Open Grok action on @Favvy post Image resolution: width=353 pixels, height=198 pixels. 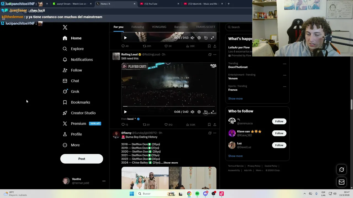click(210, 133)
